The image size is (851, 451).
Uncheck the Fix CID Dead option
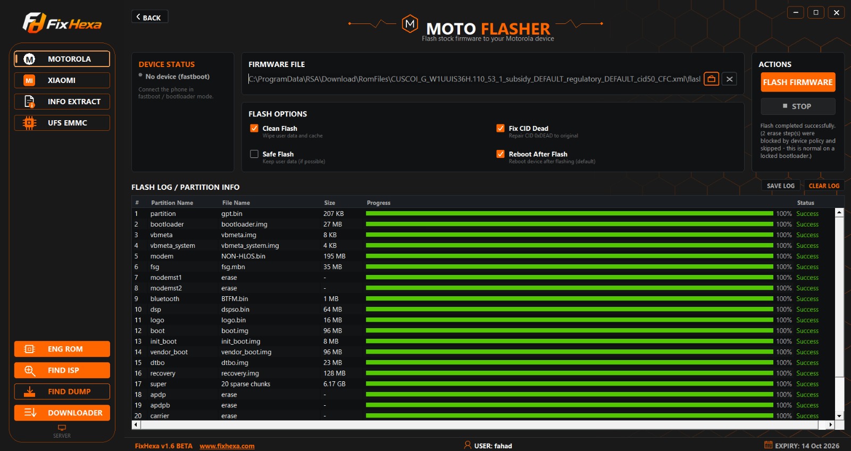point(500,128)
